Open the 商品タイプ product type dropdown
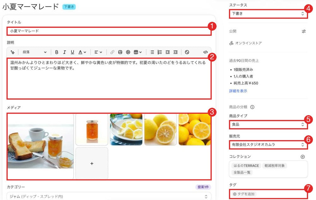Viewport: 316px width, 200px height. point(268,124)
